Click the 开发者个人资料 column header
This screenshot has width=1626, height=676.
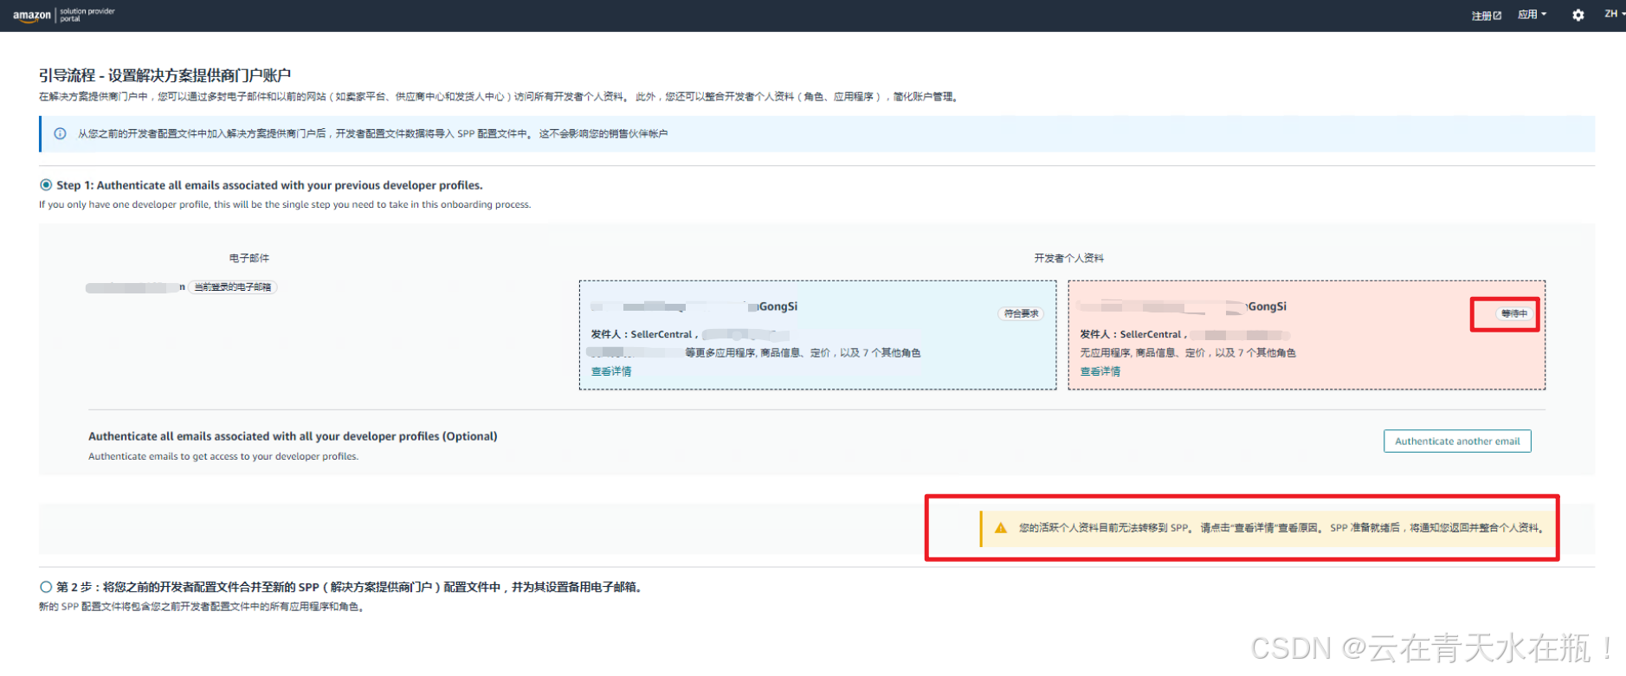(1068, 258)
